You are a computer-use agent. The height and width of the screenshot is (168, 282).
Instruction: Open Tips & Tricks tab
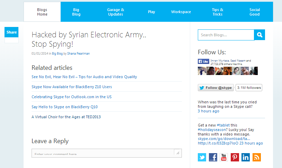218,12
